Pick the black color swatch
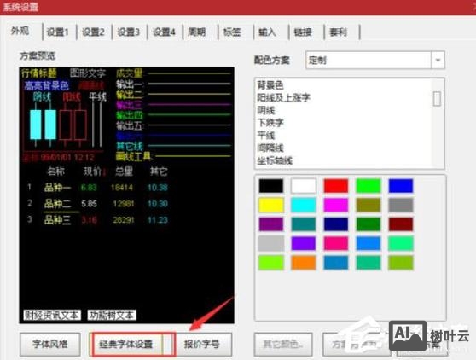The image size is (476, 360). click(x=271, y=186)
